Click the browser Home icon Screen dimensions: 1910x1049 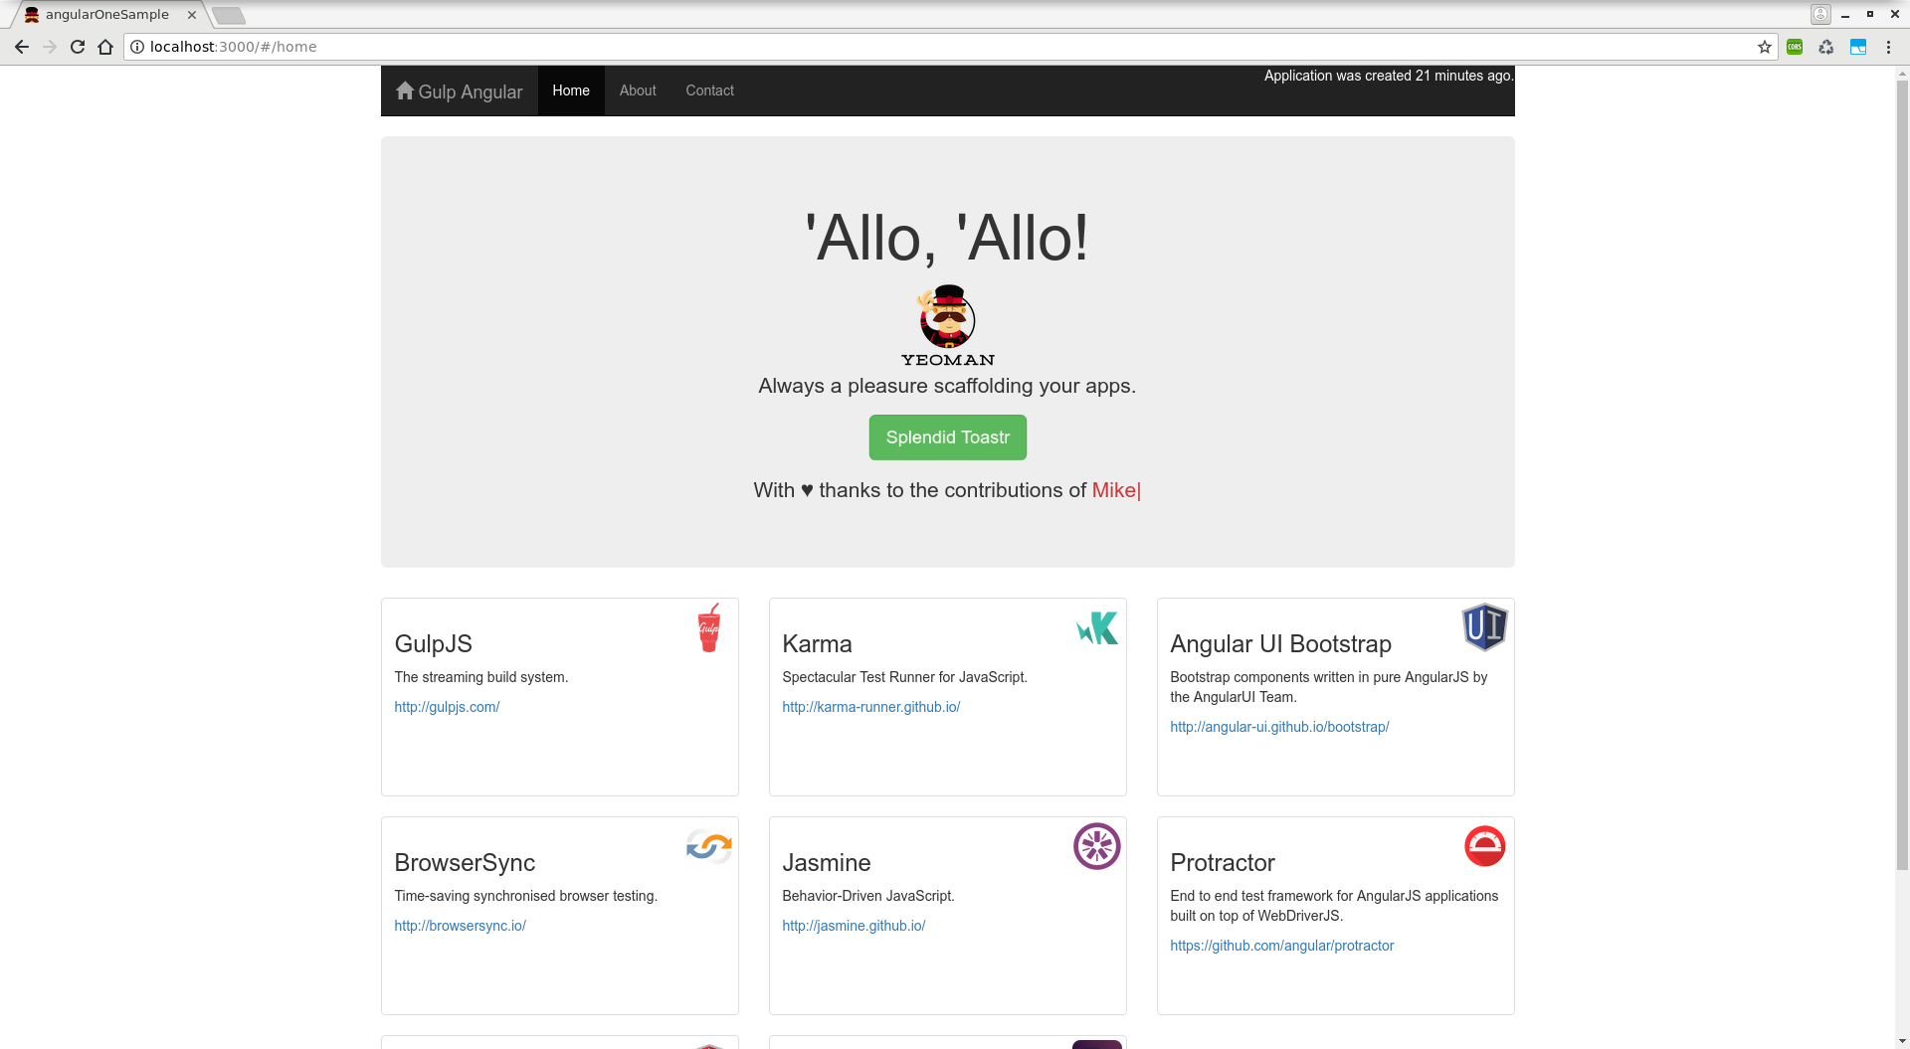[105, 47]
